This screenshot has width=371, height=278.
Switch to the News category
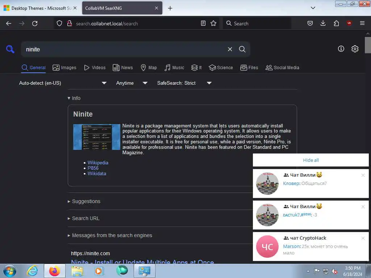123,68
